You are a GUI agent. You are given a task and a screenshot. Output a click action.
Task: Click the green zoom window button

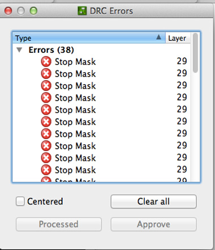pyautogui.click(x=33, y=11)
